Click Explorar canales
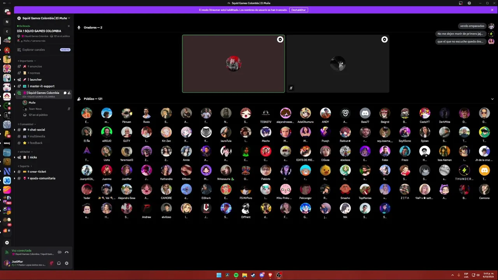 (43, 50)
